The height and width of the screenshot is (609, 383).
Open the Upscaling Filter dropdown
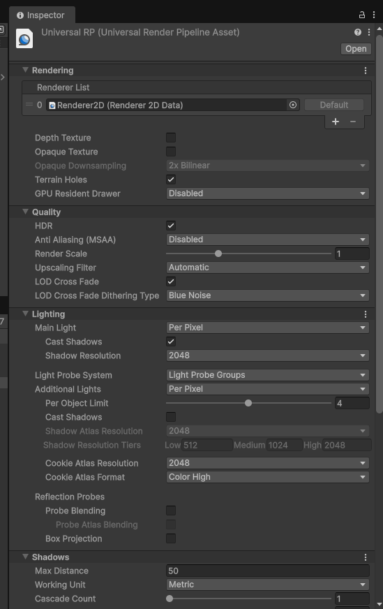click(267, 267)
